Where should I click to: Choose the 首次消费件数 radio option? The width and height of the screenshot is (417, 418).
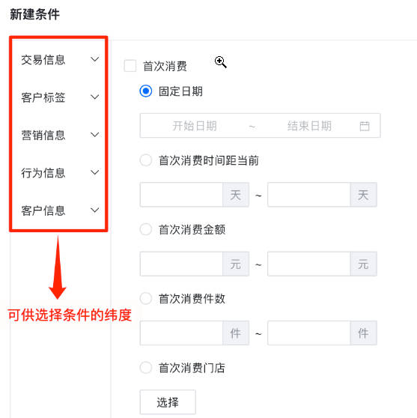[x=146, y=299]
